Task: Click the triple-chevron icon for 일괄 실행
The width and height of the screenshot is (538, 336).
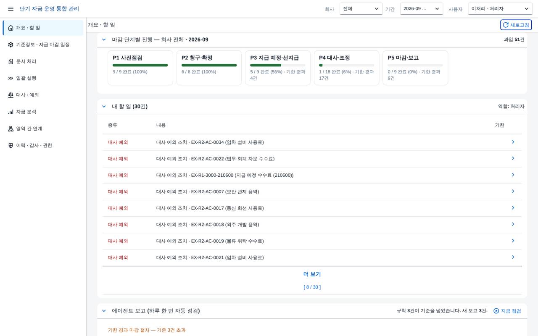Action: tap(11, 78)
